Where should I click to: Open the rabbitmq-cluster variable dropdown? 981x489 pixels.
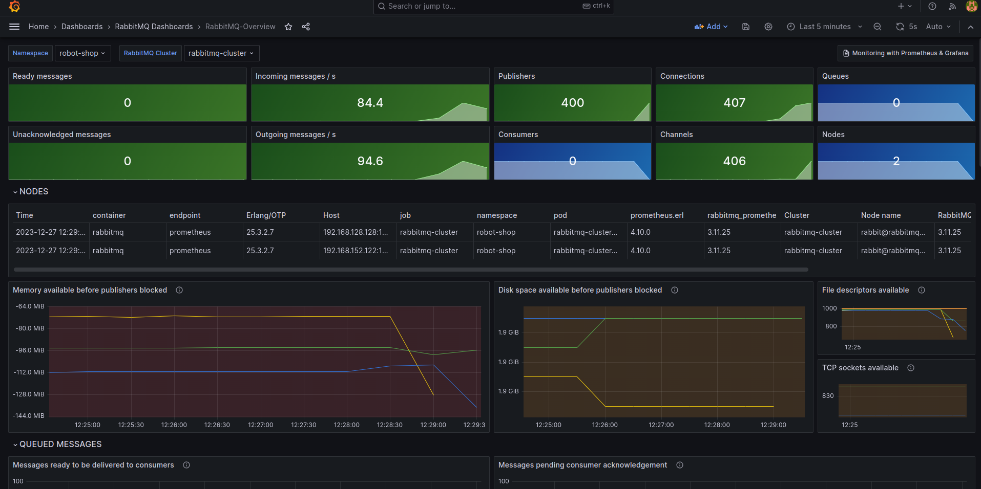coord(221,53)
